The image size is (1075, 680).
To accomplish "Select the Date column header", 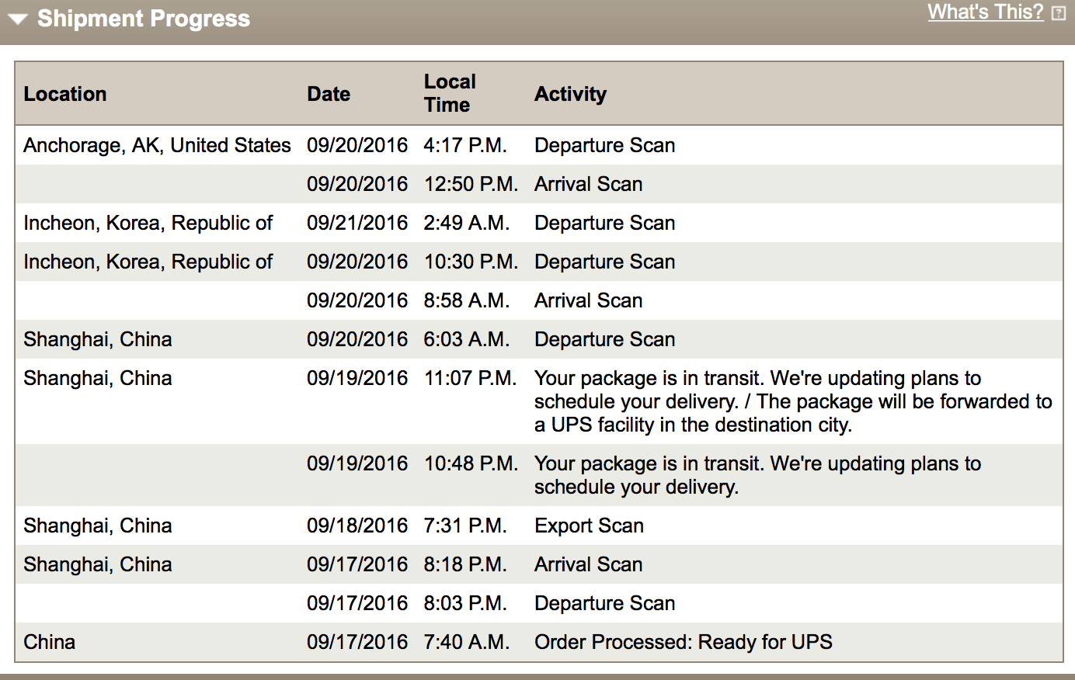I will 329,94.
